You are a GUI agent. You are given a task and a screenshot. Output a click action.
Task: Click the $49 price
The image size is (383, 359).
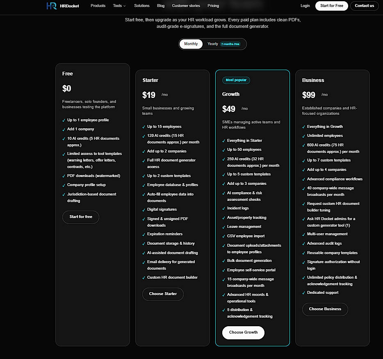(229, 109)
